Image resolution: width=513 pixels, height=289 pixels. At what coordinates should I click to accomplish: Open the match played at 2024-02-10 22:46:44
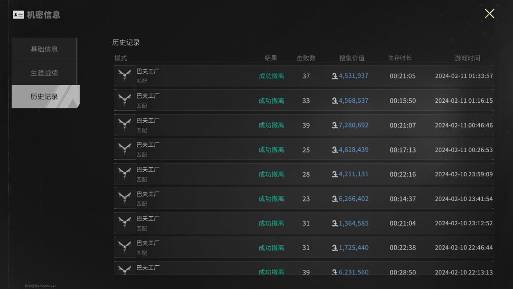[x=304, y=248]
